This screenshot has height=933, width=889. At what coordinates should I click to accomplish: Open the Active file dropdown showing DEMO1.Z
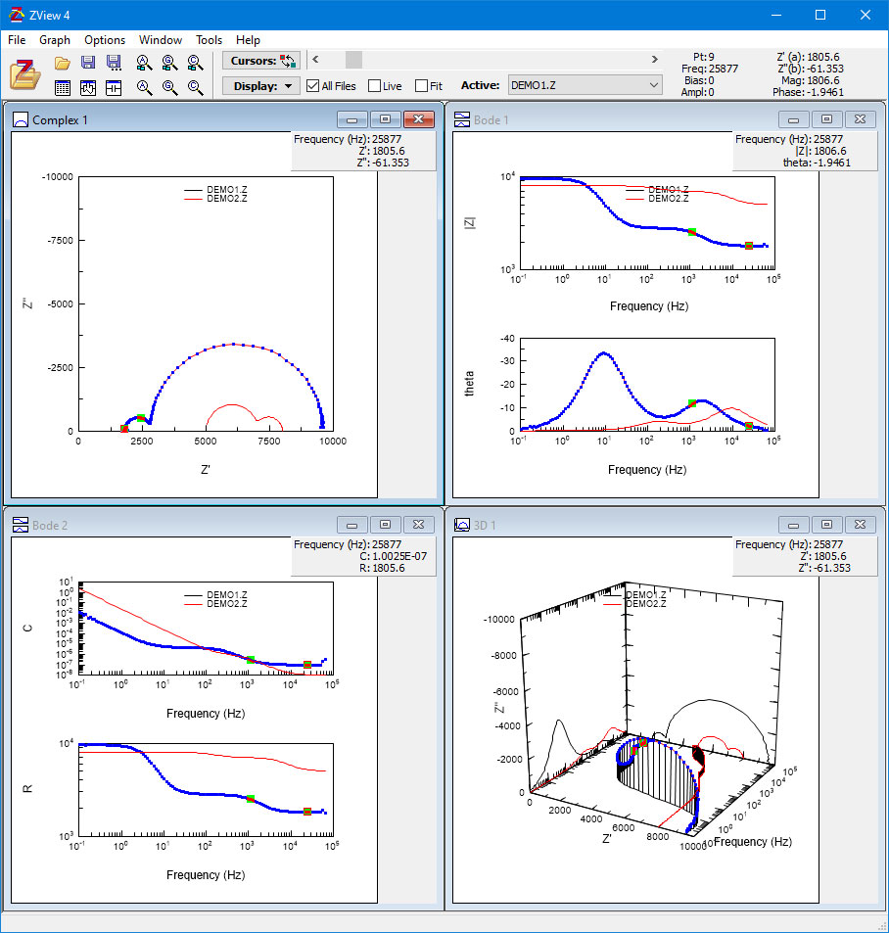point(585,85)
